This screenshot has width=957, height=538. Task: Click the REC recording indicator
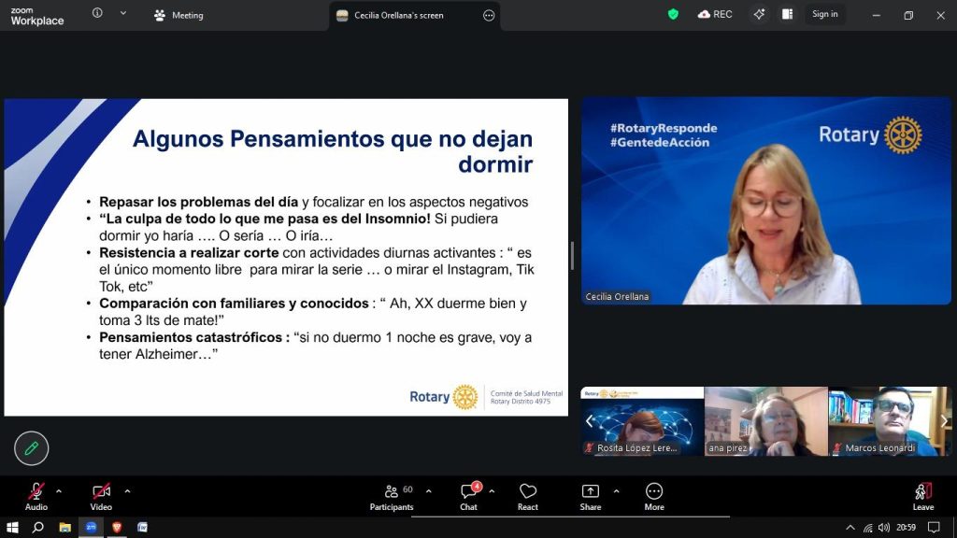715,14
